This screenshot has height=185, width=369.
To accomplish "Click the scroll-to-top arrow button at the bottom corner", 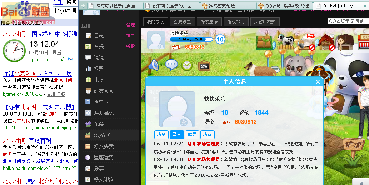I will [361, 182].
